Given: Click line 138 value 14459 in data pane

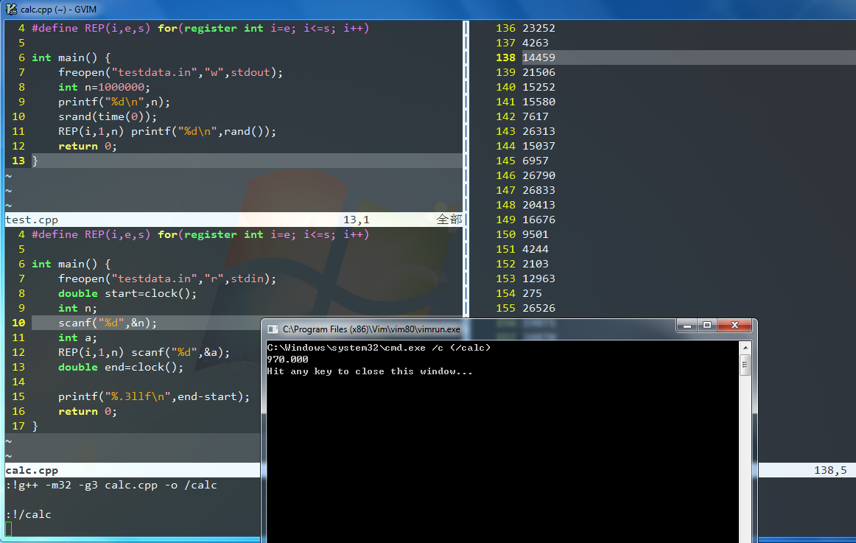Looking at the screenshot, I should click(538, 57).
